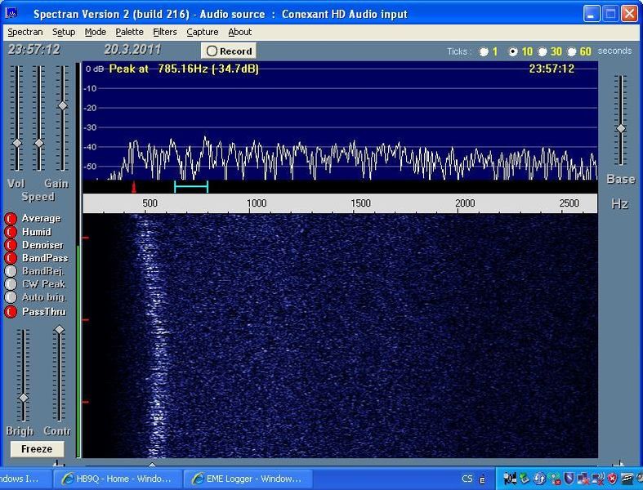The image size is (643, 490).
Task: Click the blue sync arrows tray icon
Action: (x=539, y=478)
